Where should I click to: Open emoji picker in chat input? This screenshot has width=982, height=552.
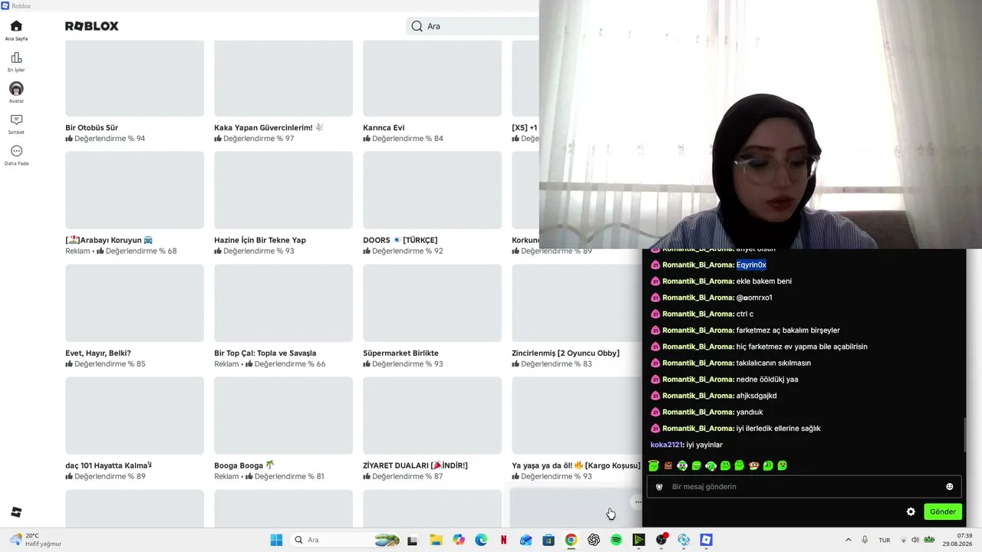(949, 487)
